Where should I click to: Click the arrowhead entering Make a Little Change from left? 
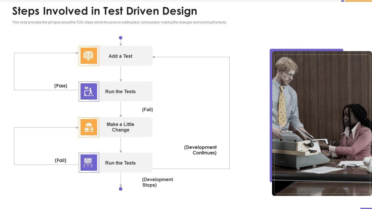77,128
